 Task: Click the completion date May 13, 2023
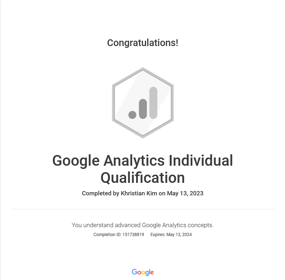point(185,194)
